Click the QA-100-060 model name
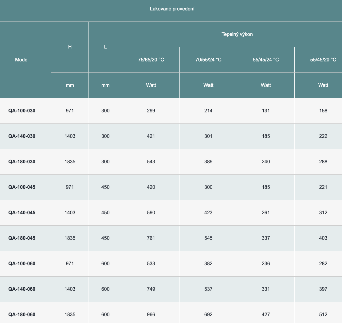The image size is (342, 323). (22, 263)
